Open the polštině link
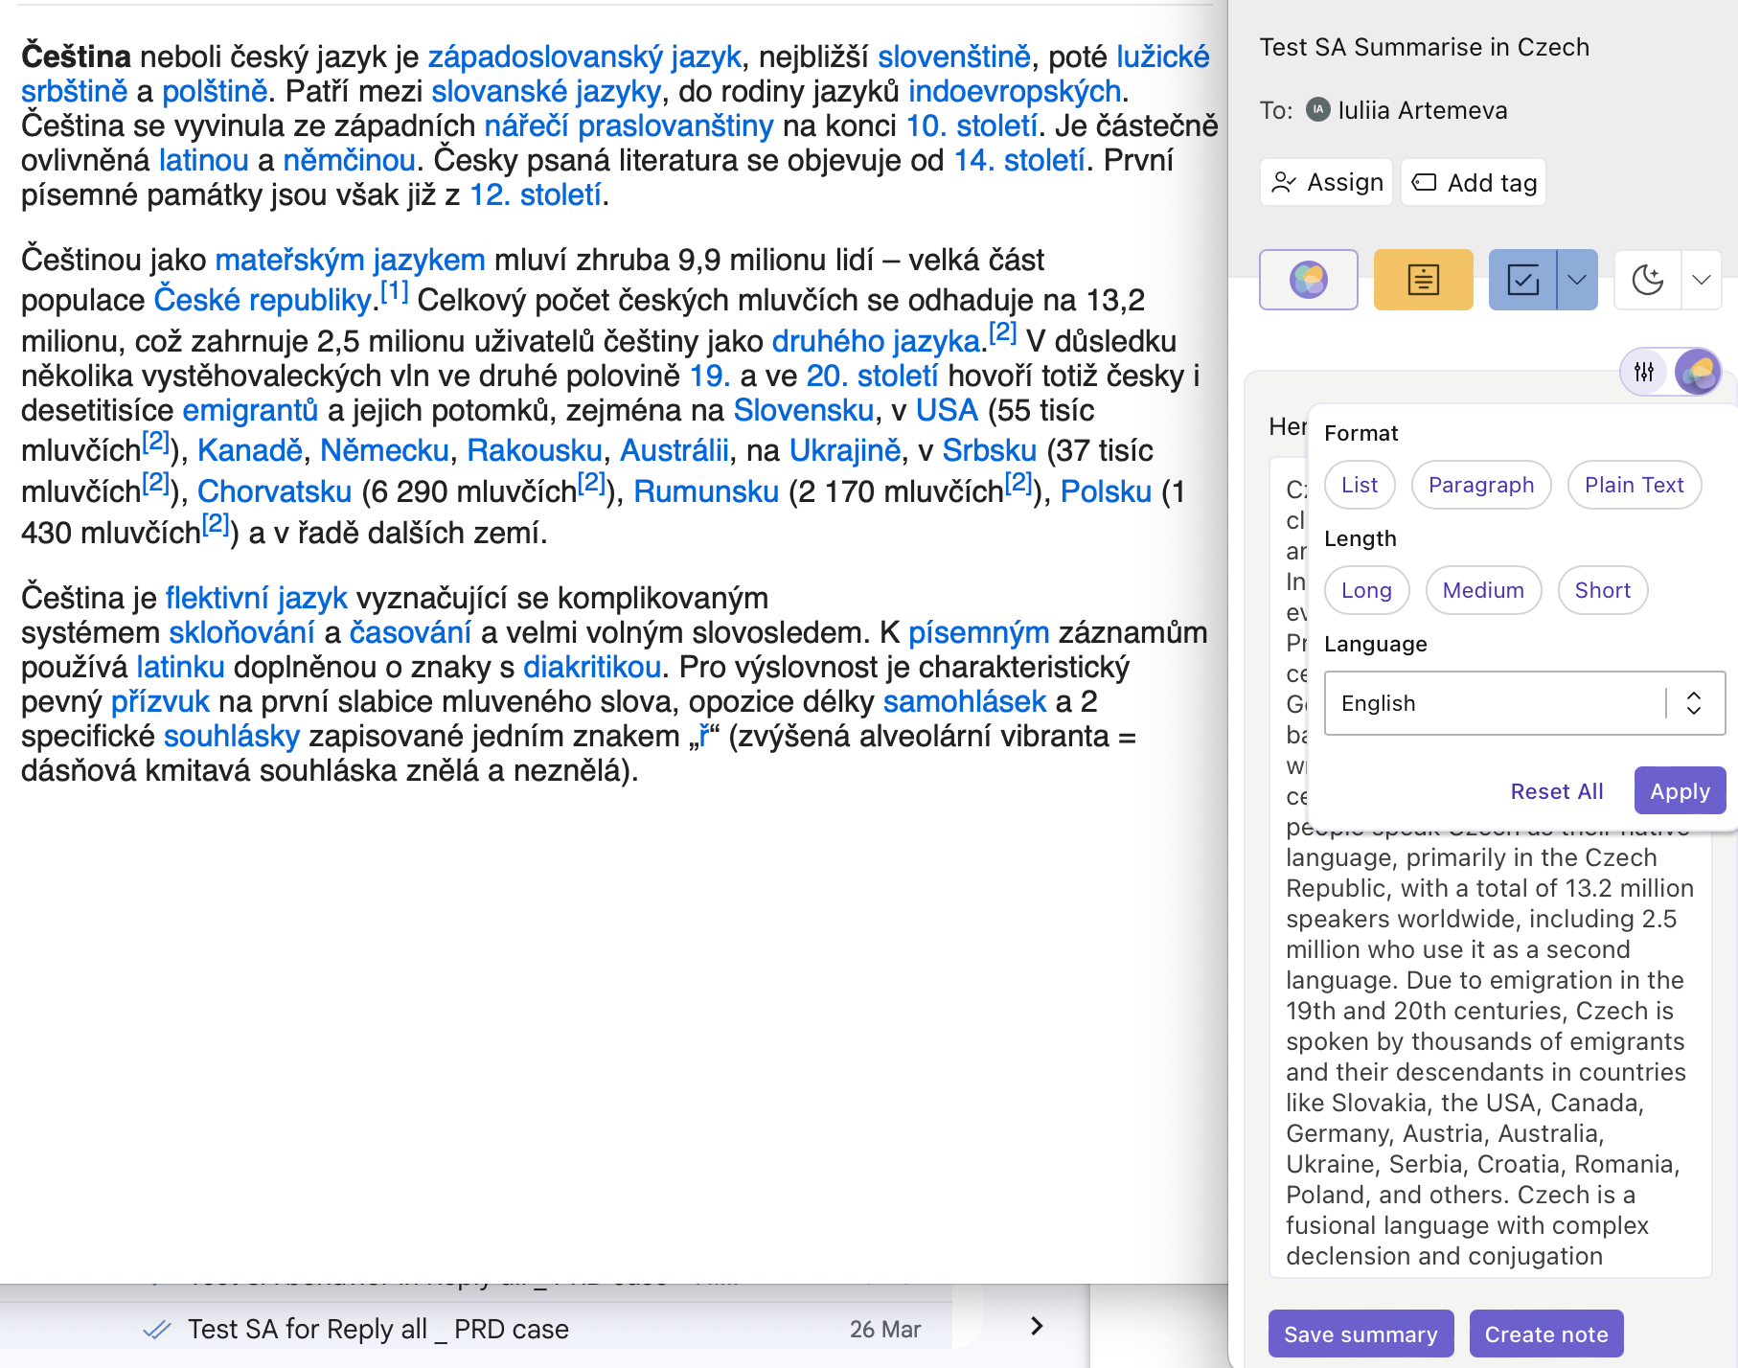The image size is (1738, 1368). tap(215, 91)
